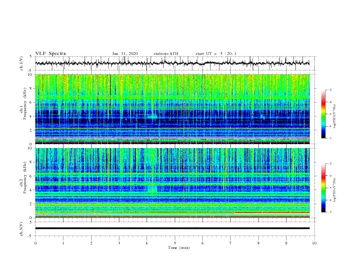Click the "0" tick label on the Time axis
354x273 pixels.
point(35,243)
